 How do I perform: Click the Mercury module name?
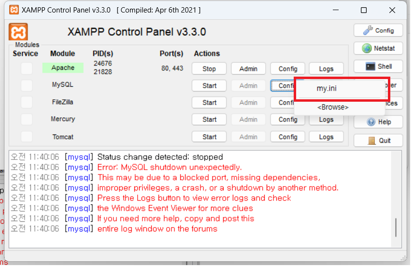63,119
